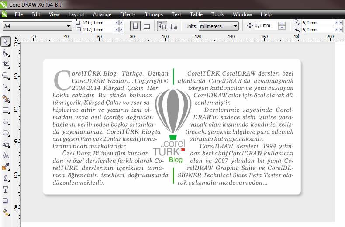
Task: Open the A4 page size dropdown
Action: [x=69, y=26]
